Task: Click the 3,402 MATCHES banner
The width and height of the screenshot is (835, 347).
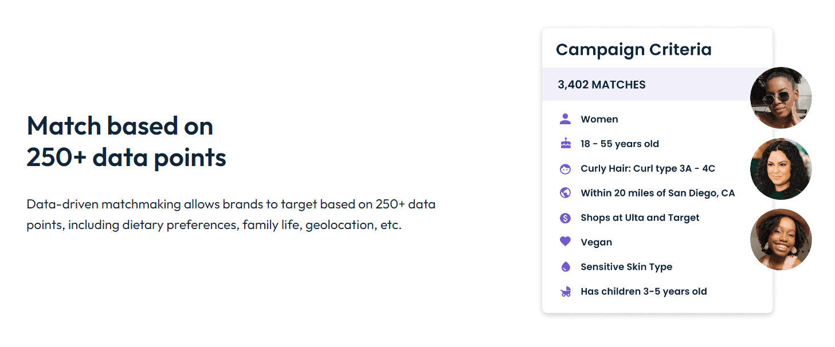Action: 601,85
